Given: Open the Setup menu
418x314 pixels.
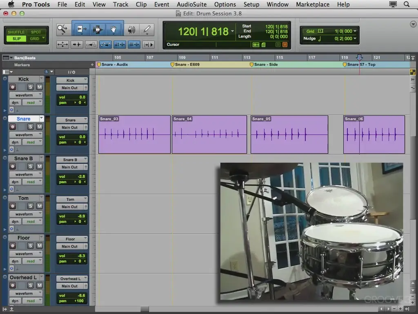Looking at the screenshot, I should [x=251, y=4].
